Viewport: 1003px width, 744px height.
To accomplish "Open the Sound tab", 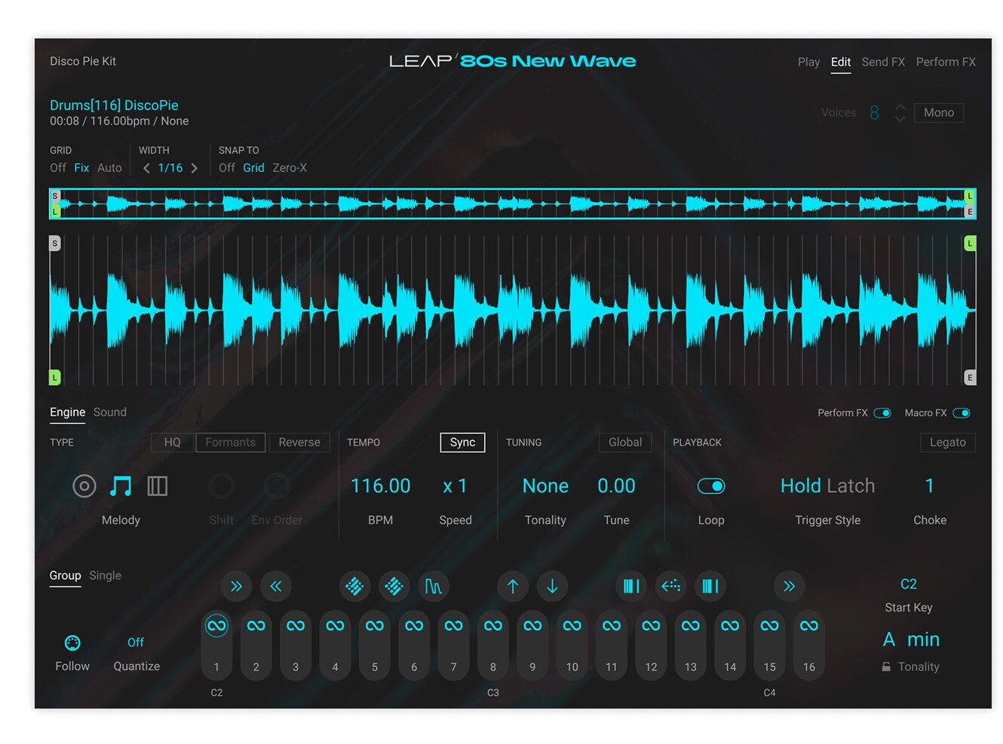I will click(110, 412).
